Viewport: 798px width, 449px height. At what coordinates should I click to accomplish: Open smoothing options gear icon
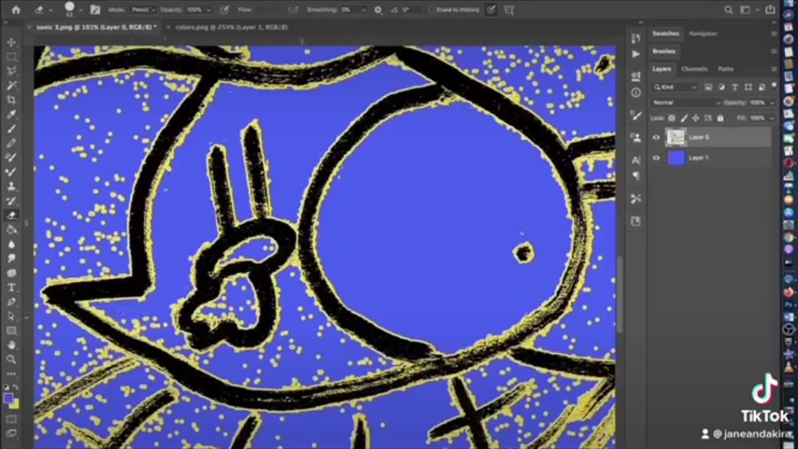378,10
